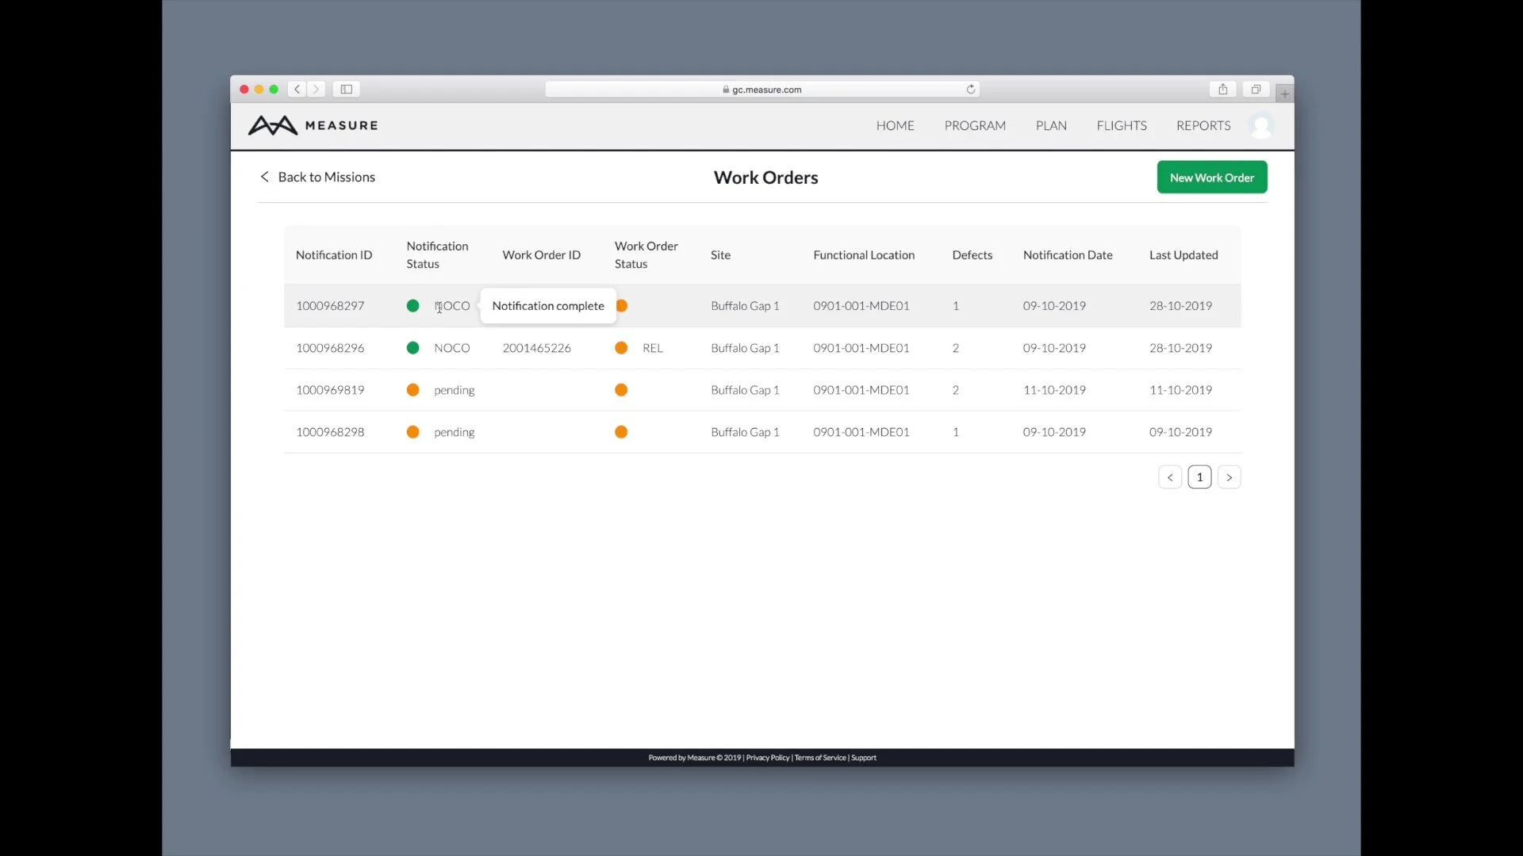Viewport: 1523px width, 856px height.
Task: Navigate to the PROGRAM section
Action: coord(974,125)
